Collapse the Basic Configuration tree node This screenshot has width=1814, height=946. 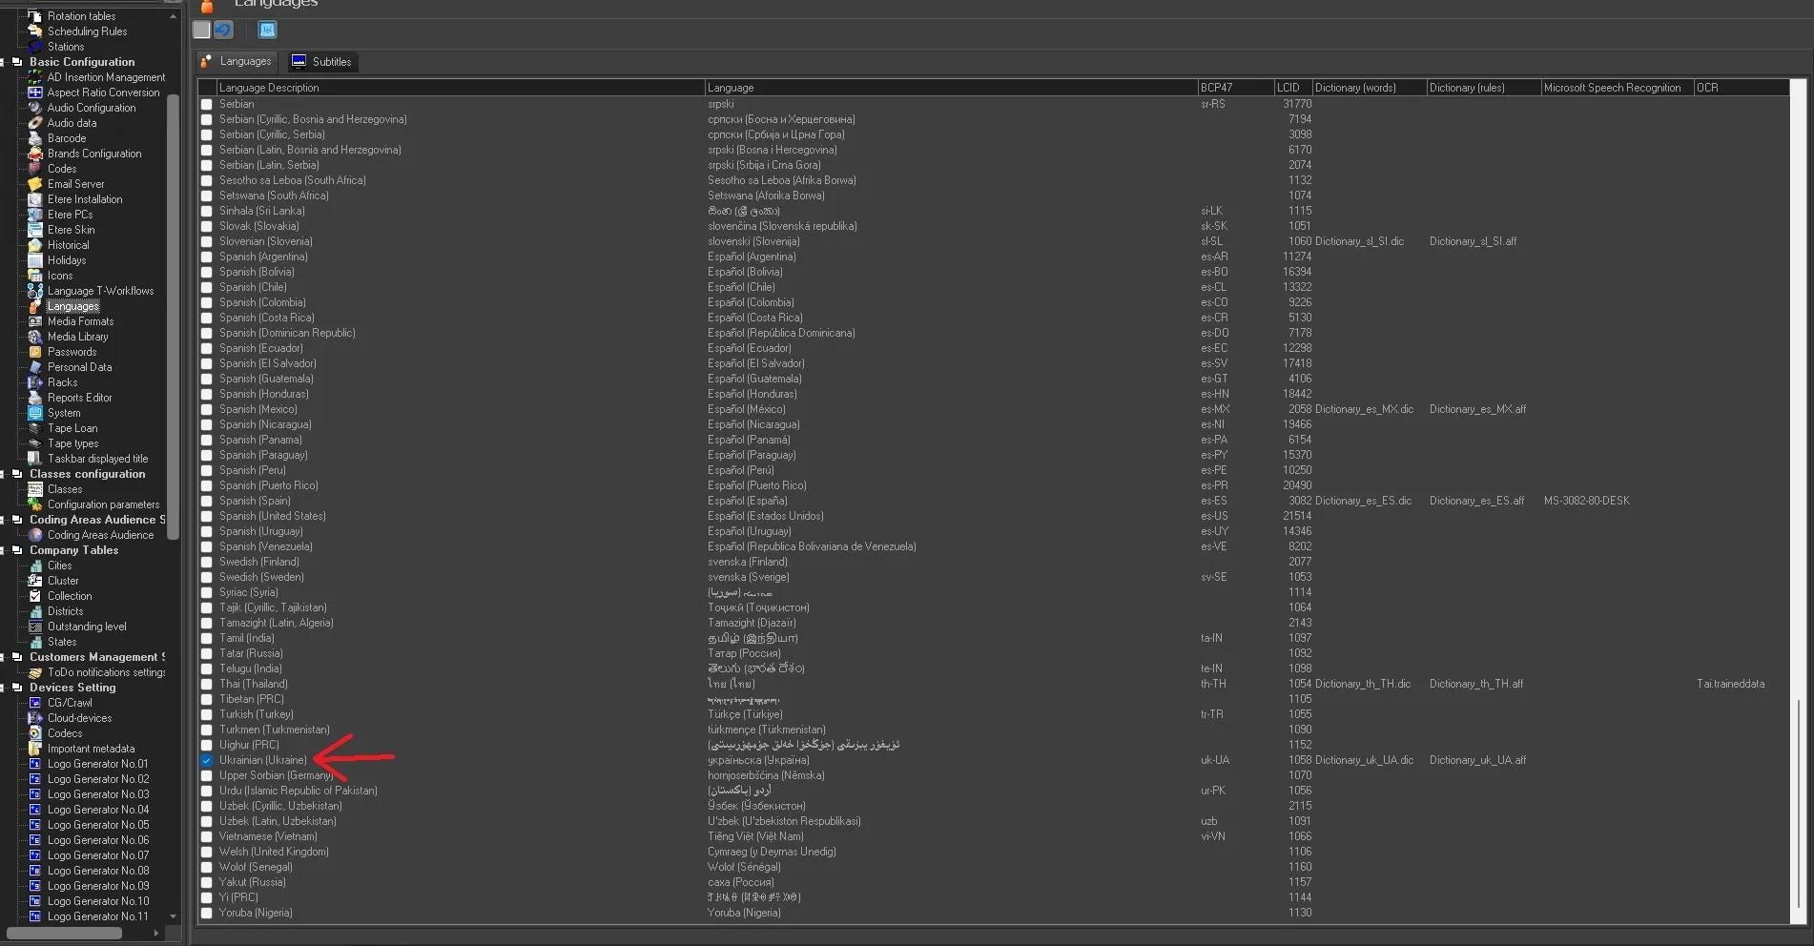[x=3, y=62]
